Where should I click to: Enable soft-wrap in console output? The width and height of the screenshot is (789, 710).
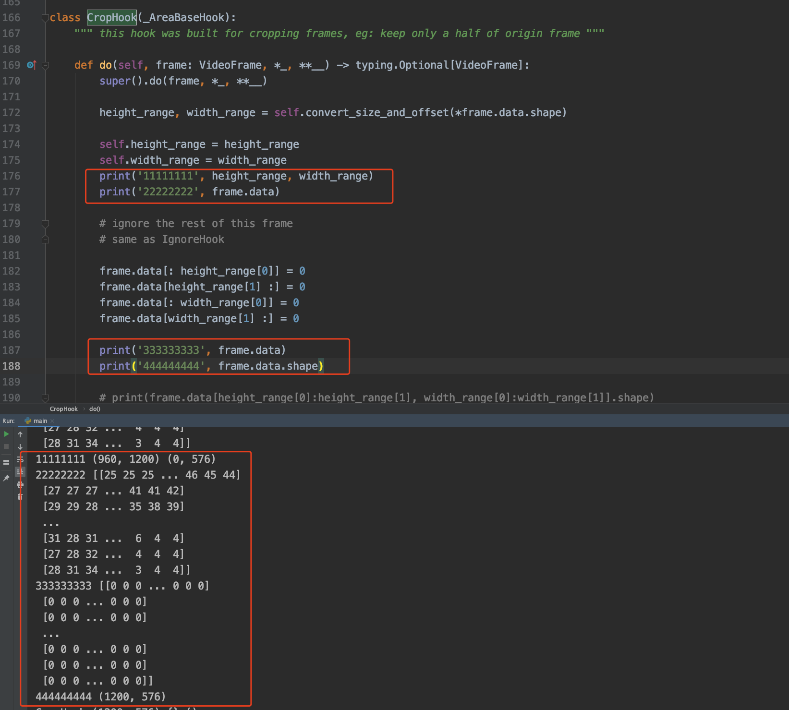click(x=20, y=459)
